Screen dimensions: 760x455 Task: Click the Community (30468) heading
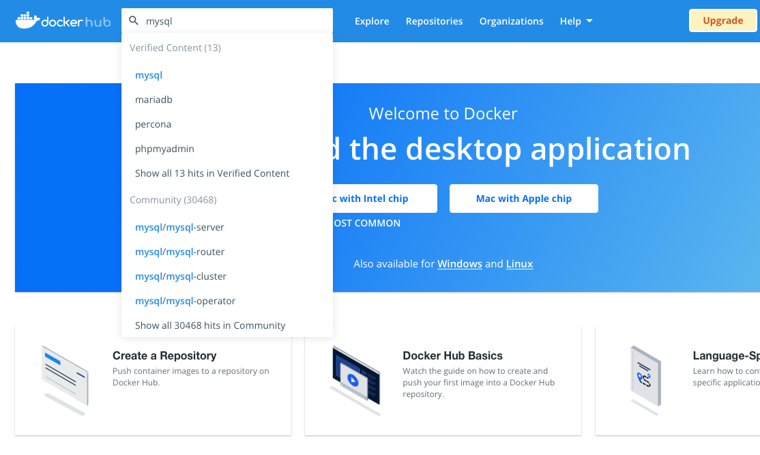point(173,200)
